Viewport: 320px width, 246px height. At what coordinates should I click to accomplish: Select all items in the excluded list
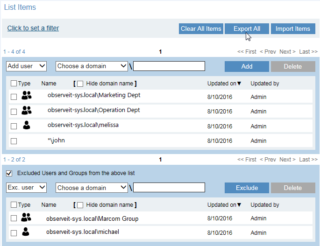tap(14, 204)
